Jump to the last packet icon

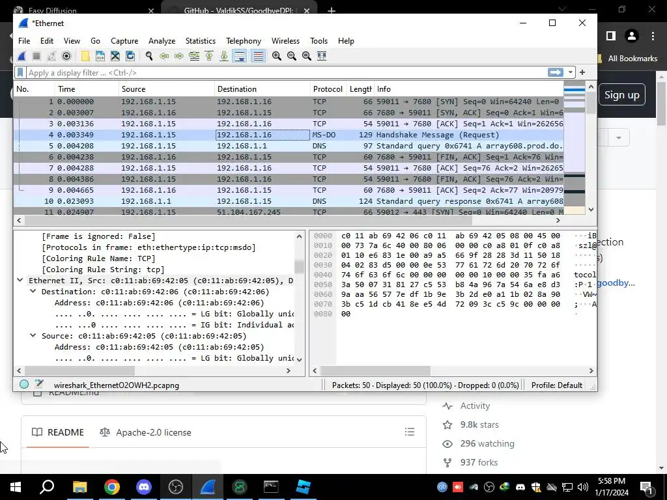(x=224, y=56)
